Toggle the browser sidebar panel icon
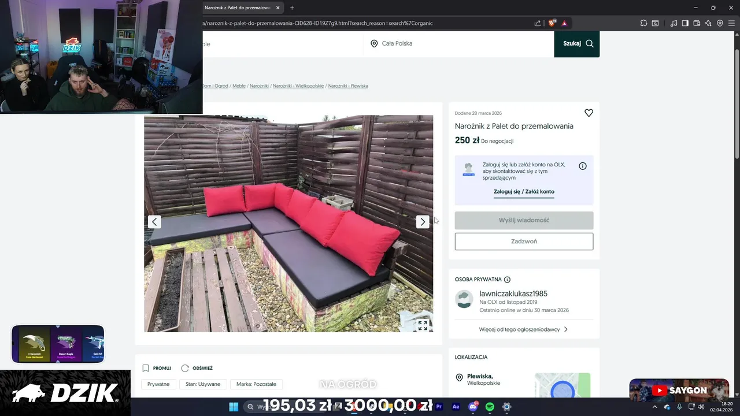 [x=685, y=23]
